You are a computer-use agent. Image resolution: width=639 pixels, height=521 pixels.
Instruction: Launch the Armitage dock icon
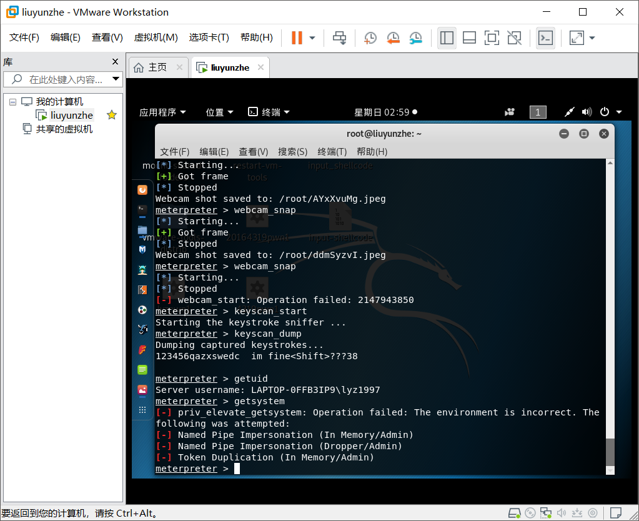142,270
